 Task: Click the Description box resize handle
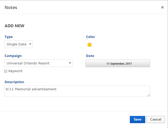tap(149, 95)
